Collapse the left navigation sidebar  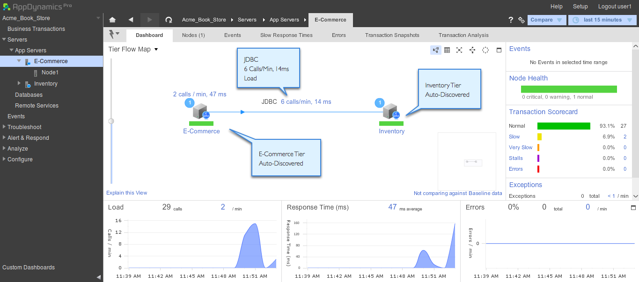coord(99,277)
